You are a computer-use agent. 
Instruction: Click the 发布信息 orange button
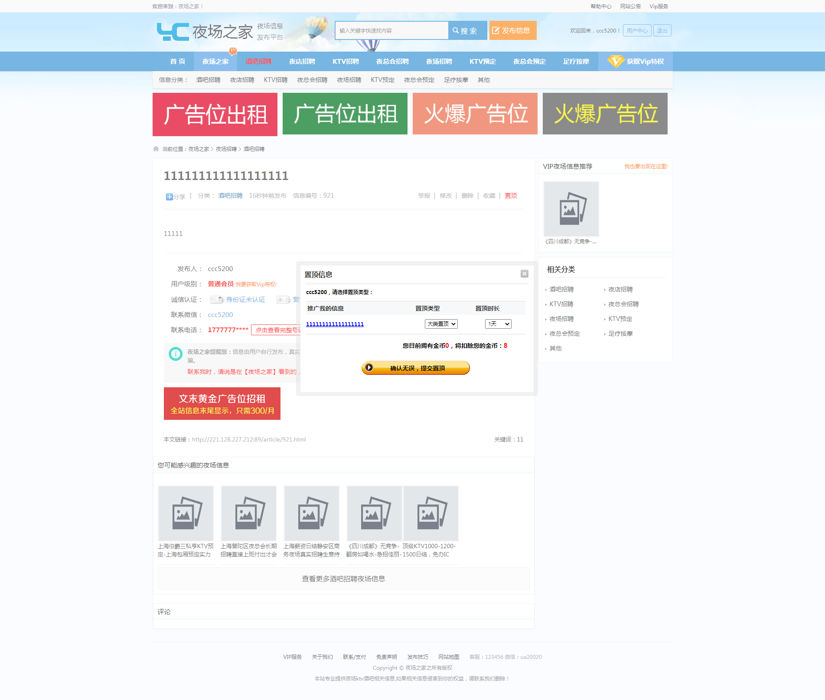click(513, 30)
